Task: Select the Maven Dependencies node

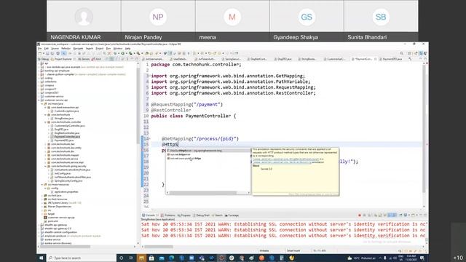Action: pos(60,207)
